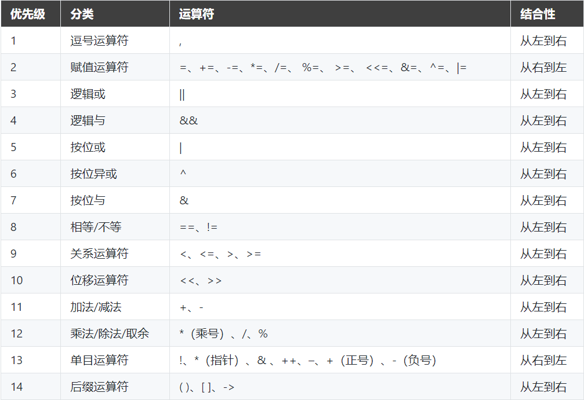Click the 从右到左 cell in the 赋值运算符 row
This screenshot has height=400, width=584.
point(543,67)
